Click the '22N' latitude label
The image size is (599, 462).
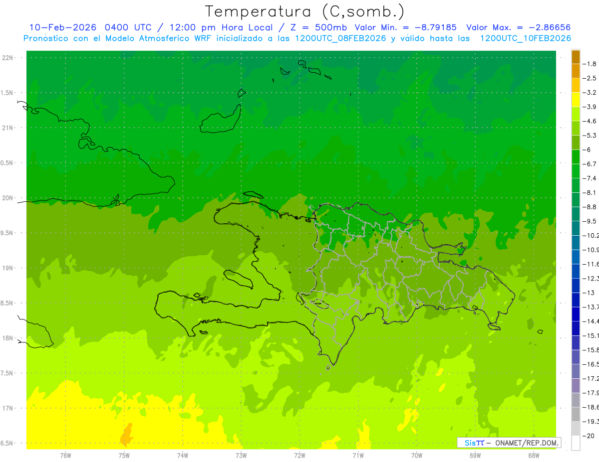[x=8, y=58]
